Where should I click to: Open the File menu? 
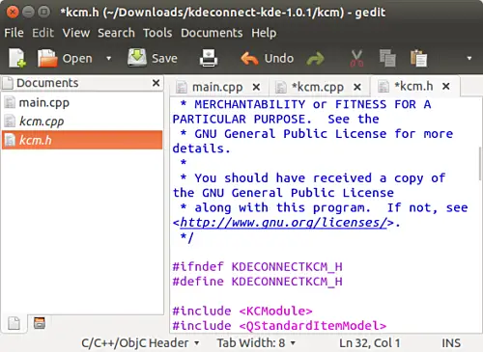click(14, 33)
